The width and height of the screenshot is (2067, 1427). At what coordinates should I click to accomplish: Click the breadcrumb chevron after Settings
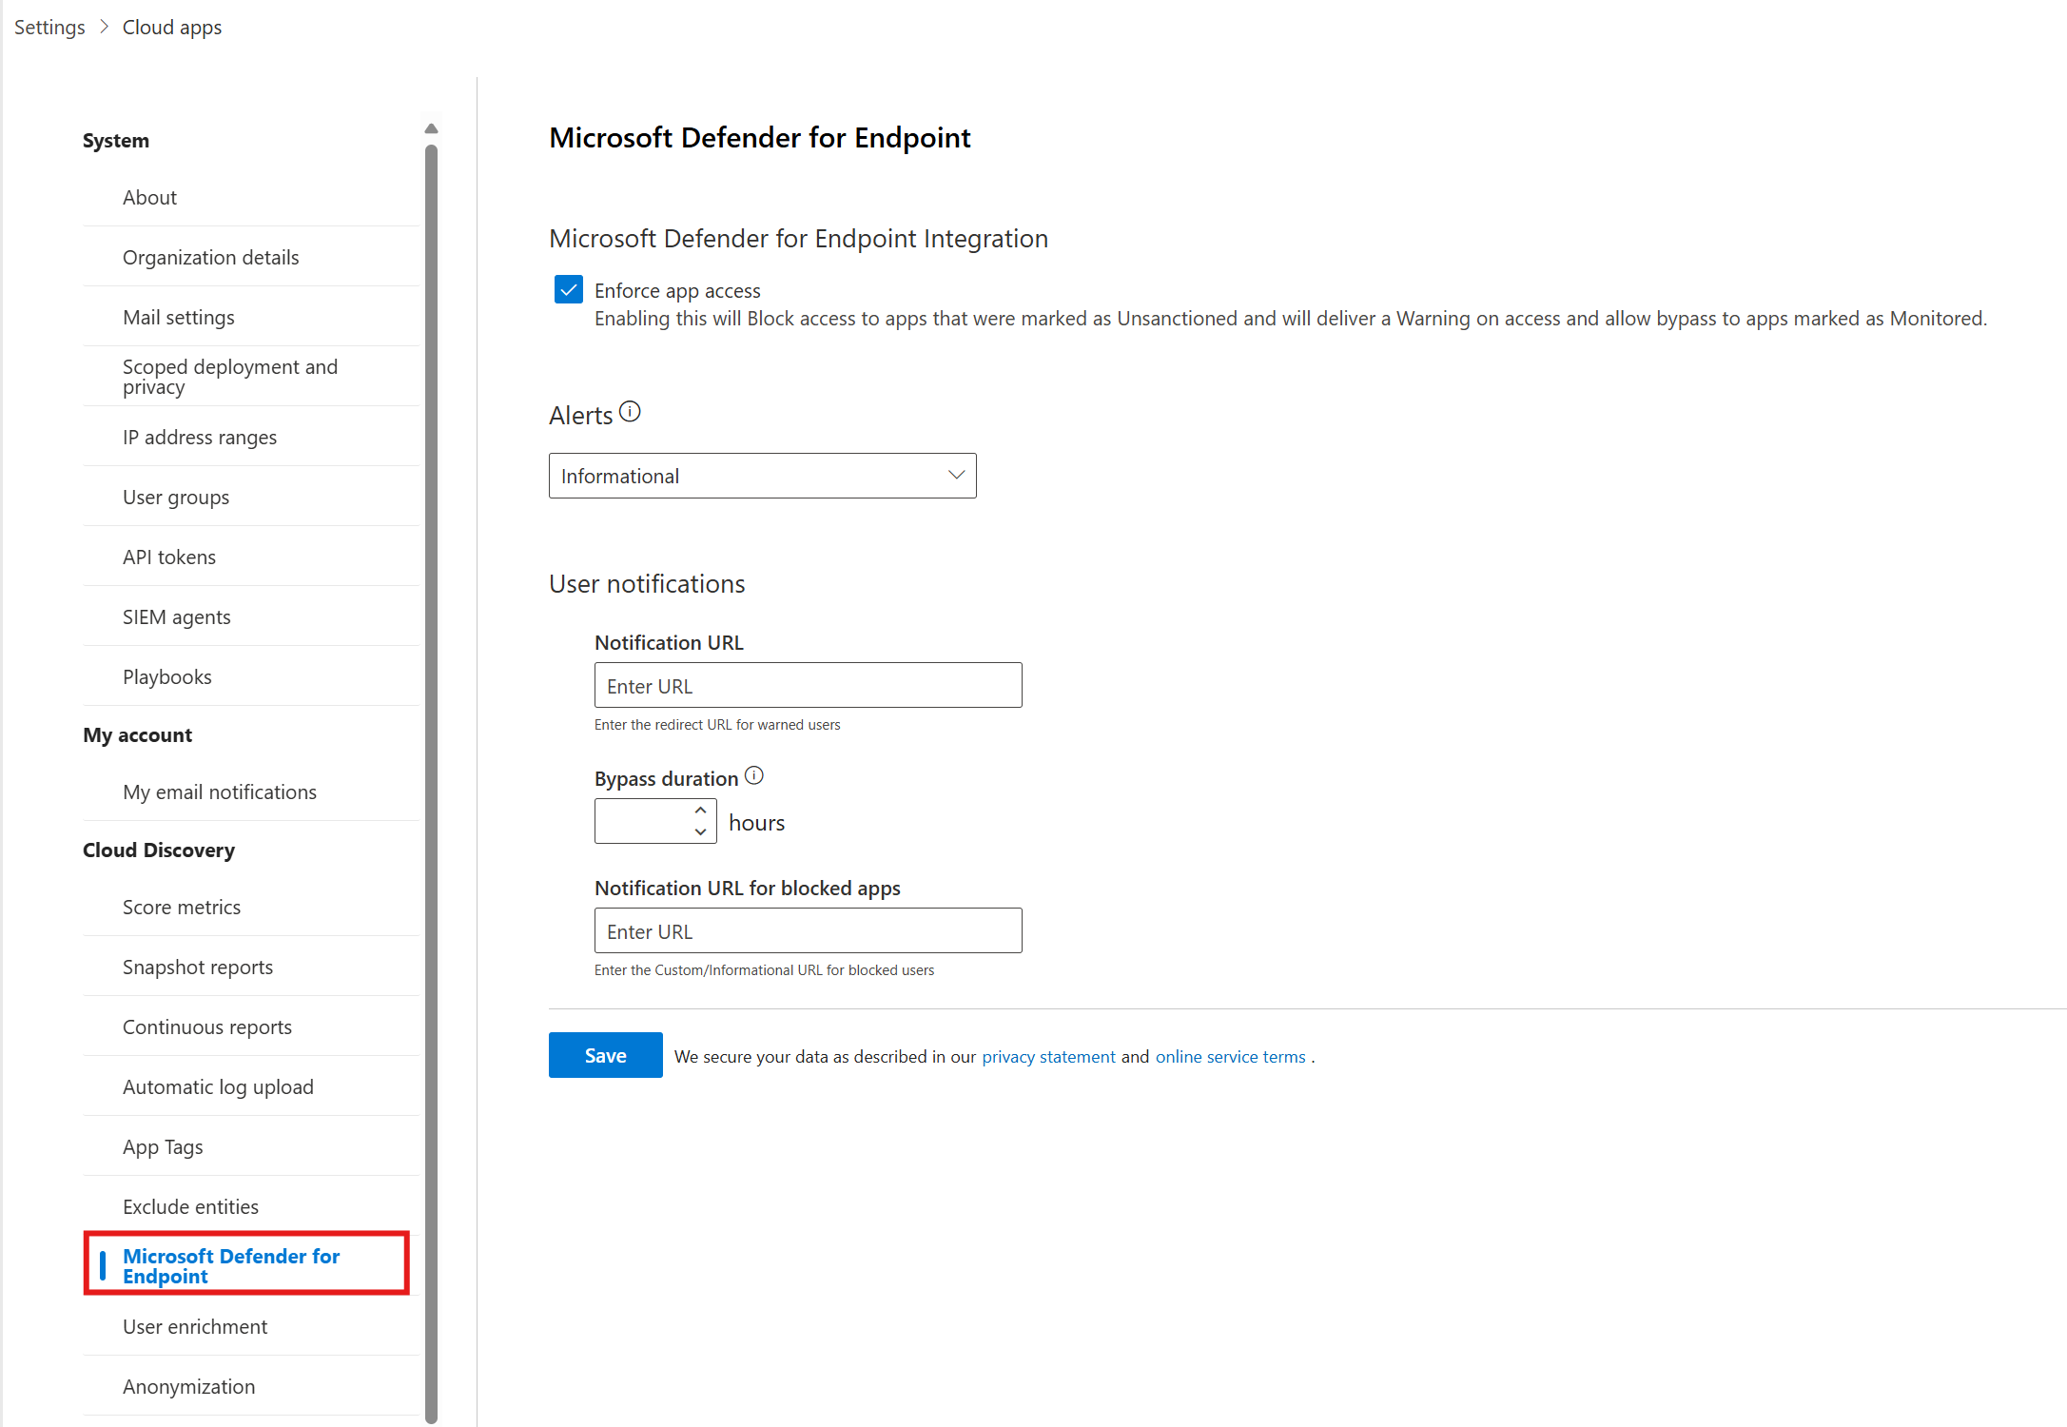104,27
